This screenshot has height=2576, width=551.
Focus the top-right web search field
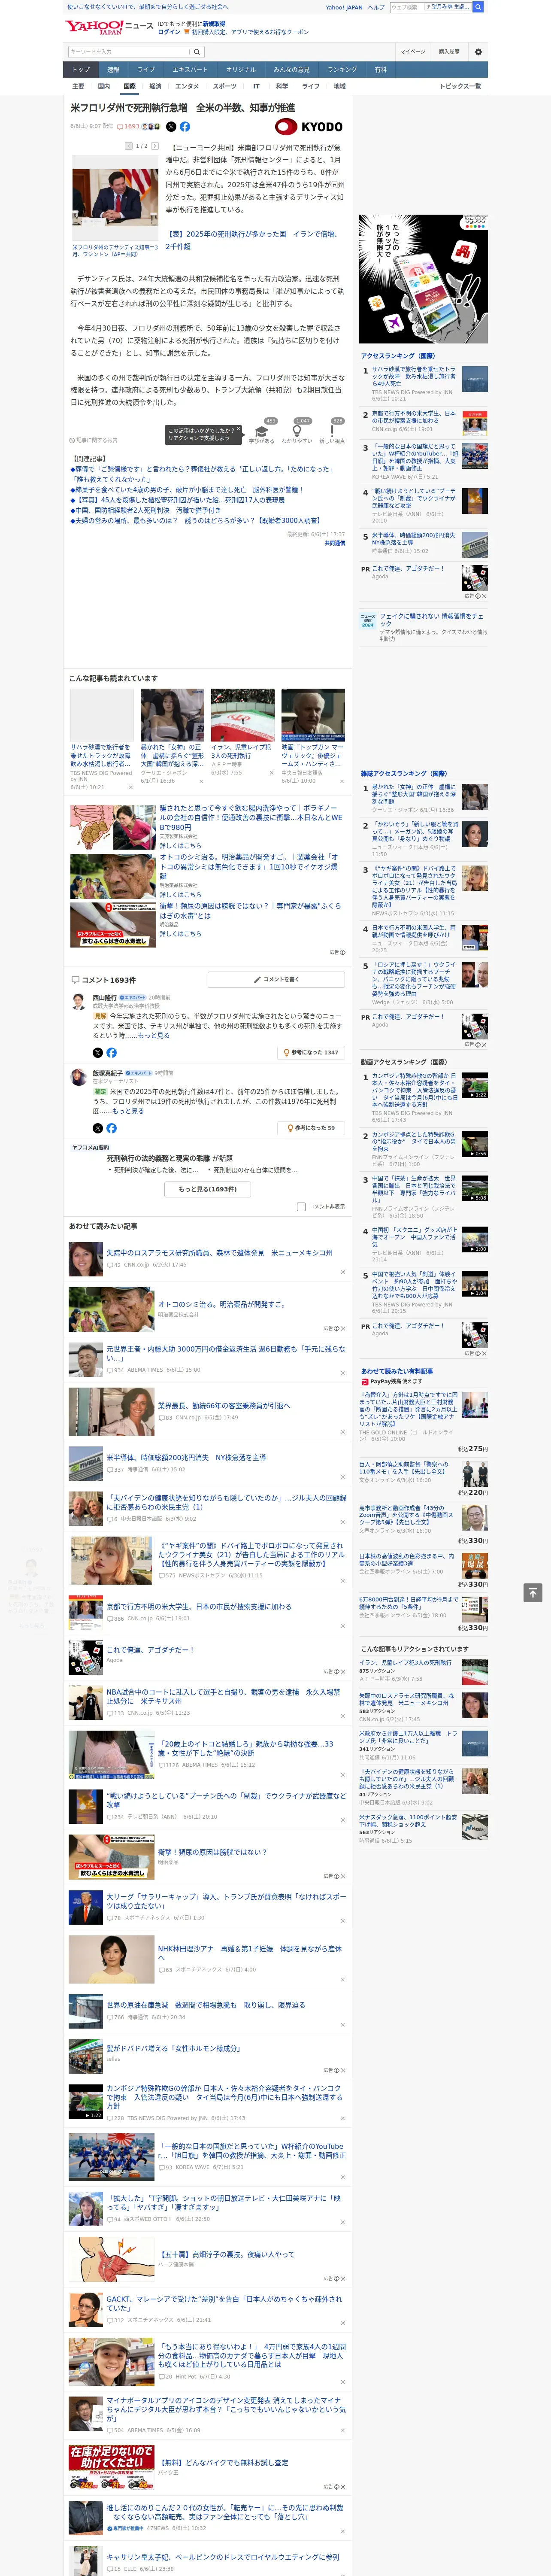click(x=431, y=7)
